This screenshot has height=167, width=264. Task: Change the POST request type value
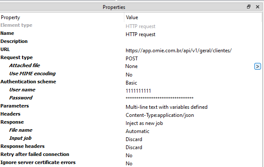click(x=132, y=59)
